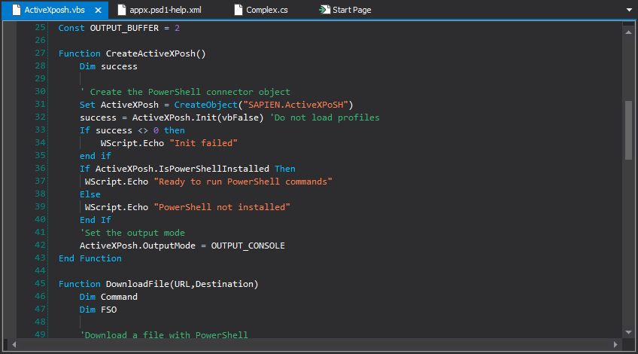This screenshot has width=638, height=354.
Task: Click End If on line 40
Action: coord(96,220)
